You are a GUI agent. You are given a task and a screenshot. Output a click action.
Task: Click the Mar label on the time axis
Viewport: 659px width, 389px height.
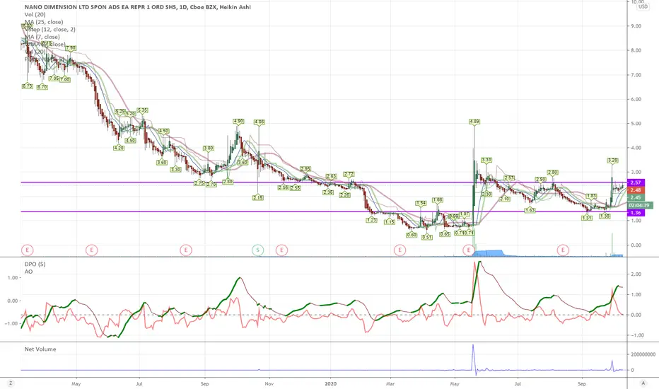pos(390,383)
